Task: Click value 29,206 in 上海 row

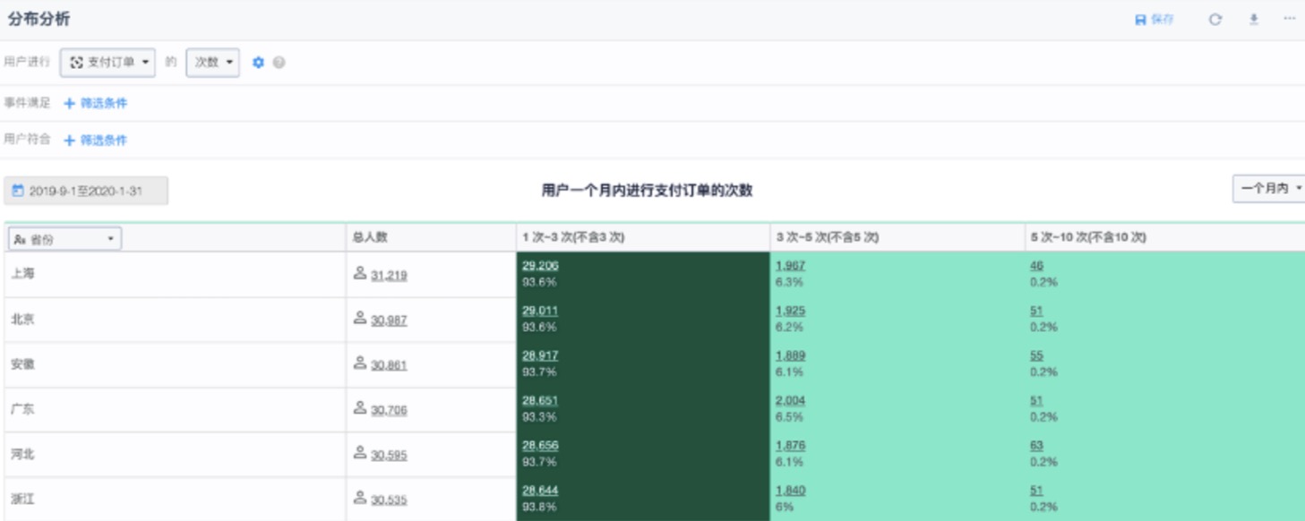Action: click(540, 266)
